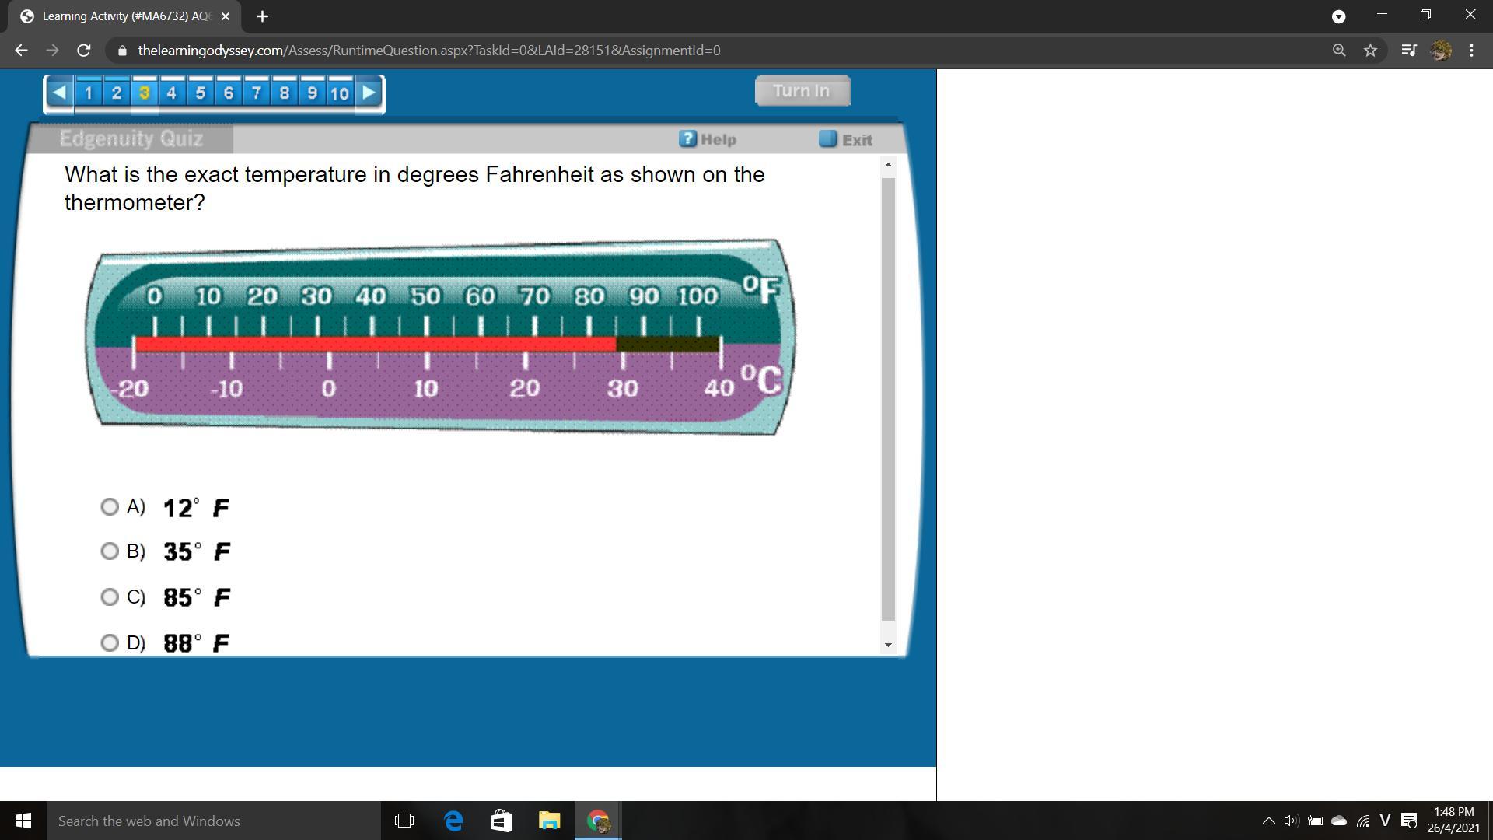1493x840 pixels.
Task: Go to the next question using the arrow
Action: point(369,93)
